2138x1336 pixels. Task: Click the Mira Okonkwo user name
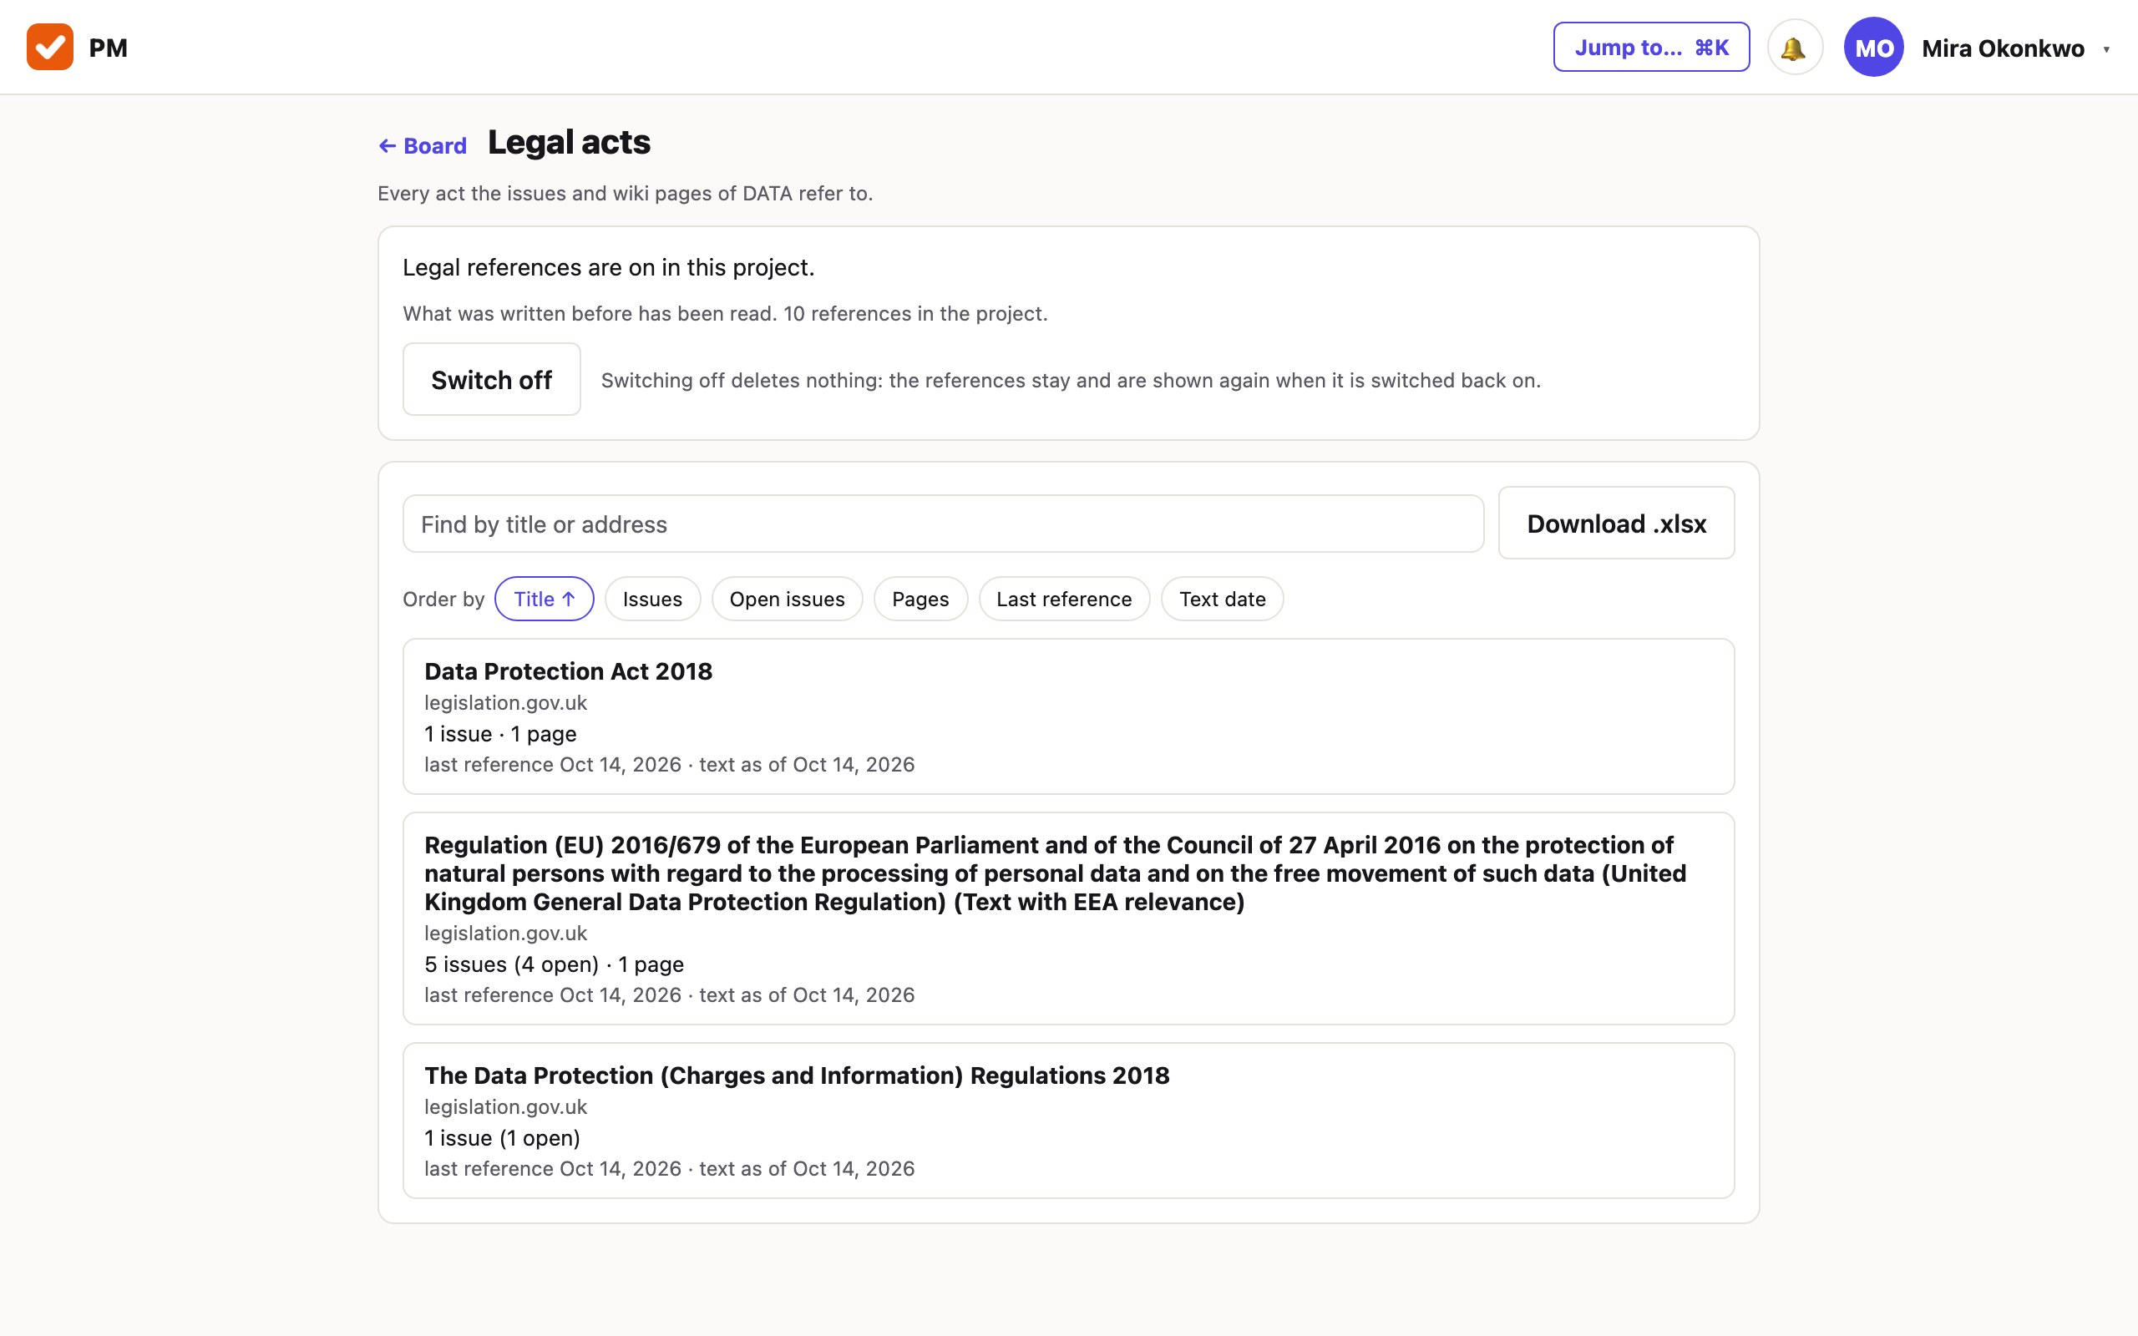coord(2003,48)
